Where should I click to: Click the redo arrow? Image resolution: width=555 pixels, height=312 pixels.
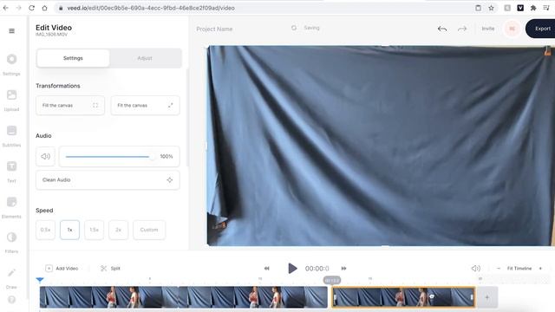pyautogui.click(x=462, y=29)
